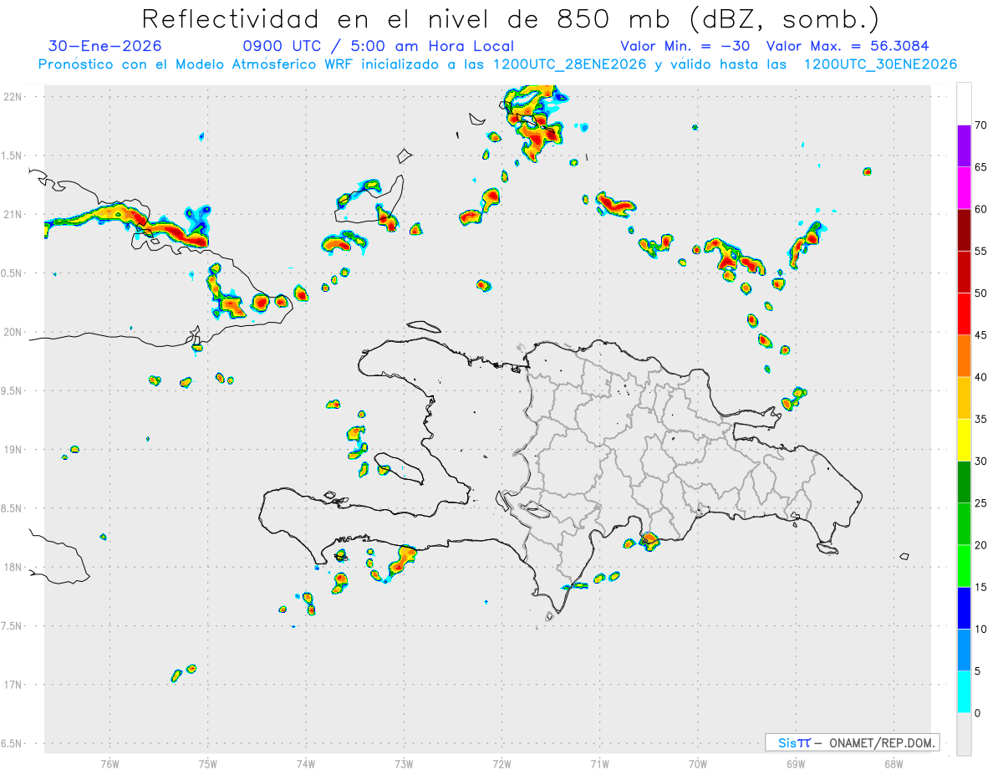Image resolution: width=1003 pixels, height=775 pixels.
Task: Click the longitude axis label '69W'
Action: [796, 764]
